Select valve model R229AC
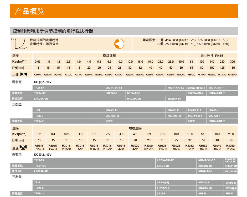This screenshot has height=197, width=247. (130, 75)
